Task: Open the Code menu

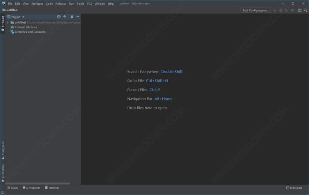Action: click(x=49, y=4)
